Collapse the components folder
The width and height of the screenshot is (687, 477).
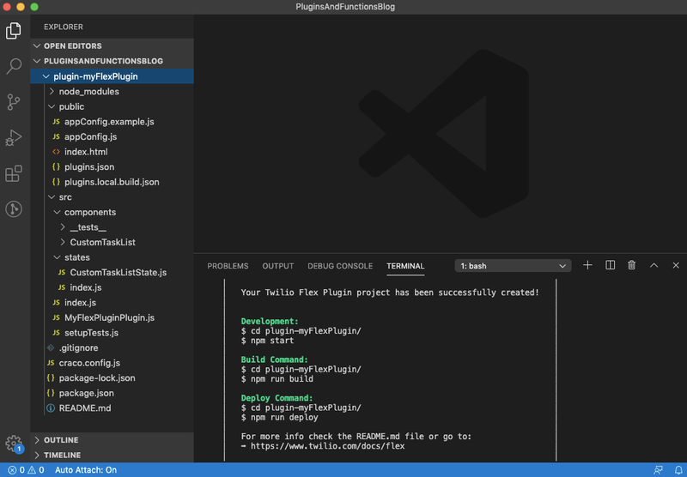pyautogui.click(x=112, y=212)
